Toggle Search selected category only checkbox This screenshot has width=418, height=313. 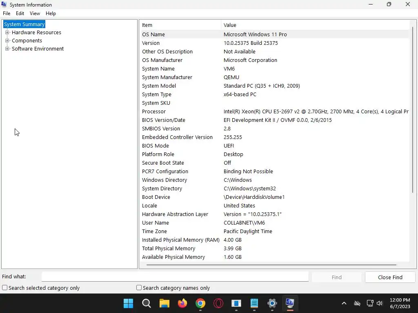pyautogui.click(x=5, y=288)
